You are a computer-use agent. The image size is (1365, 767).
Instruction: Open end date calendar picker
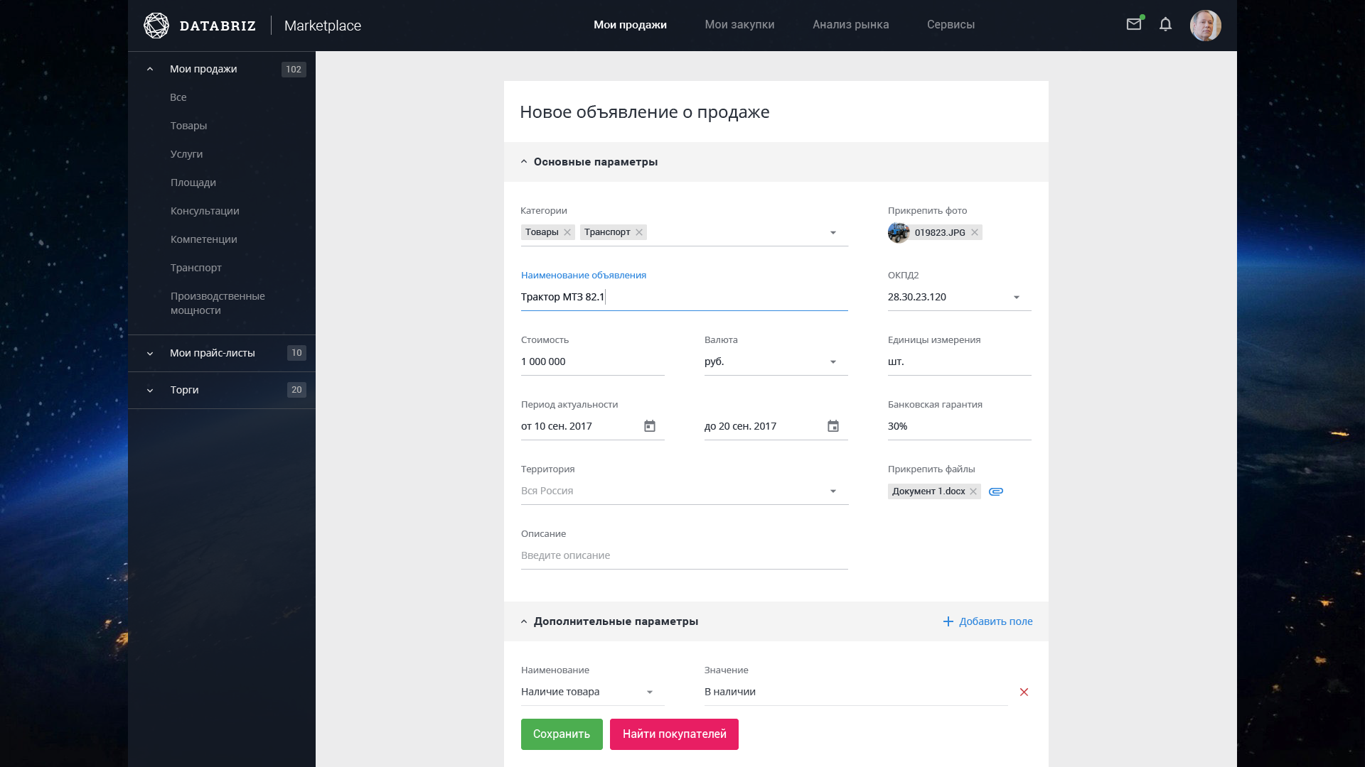[833, 426]
